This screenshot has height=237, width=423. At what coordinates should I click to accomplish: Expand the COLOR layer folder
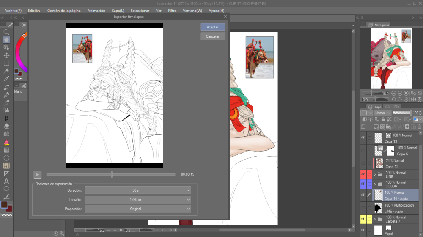click(x=375, y=184)
